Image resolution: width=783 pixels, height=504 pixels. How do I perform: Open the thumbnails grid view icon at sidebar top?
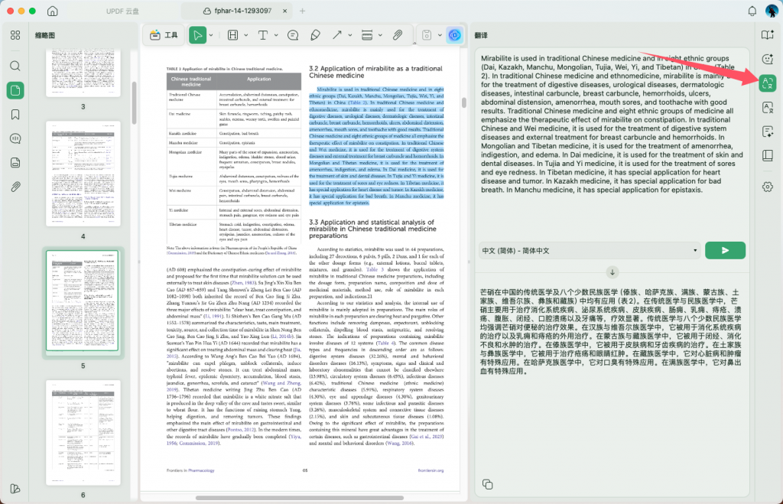click(x=15, y=35)
